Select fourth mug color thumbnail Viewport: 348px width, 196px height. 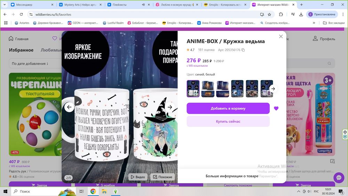click(237, 88)
